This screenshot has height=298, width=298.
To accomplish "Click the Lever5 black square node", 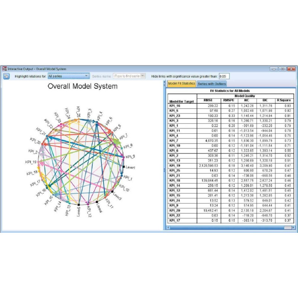I will [79, 205].
